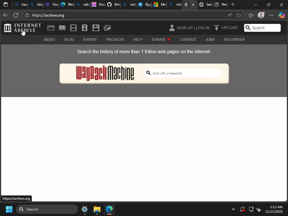This screenshot has width=288, height=216.
Task: Click the site info lock icon
Action: coord(27,15)
